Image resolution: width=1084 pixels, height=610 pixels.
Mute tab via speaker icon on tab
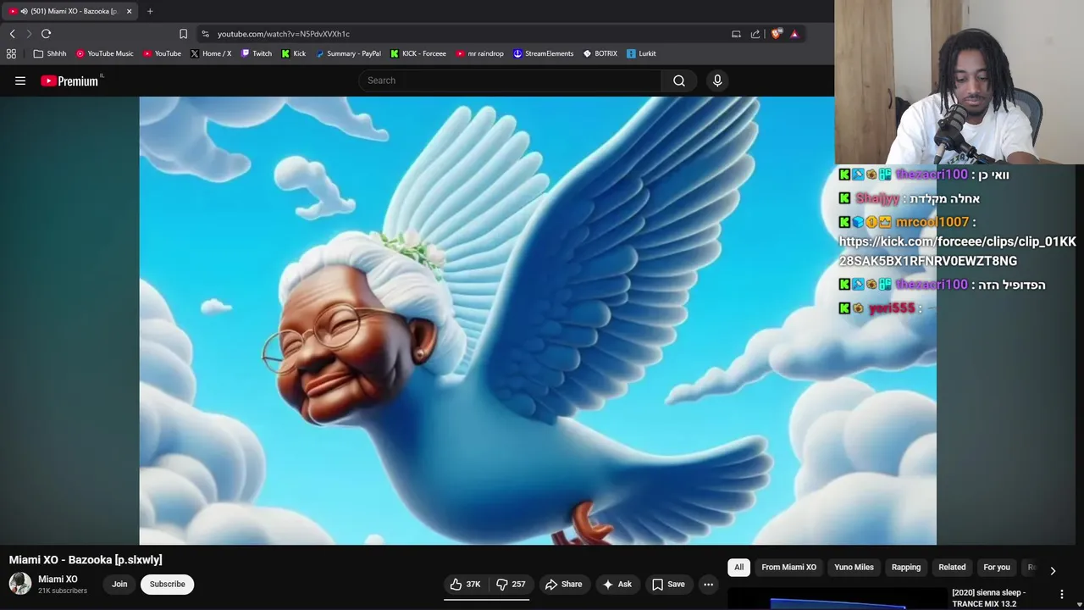[24, 11]
